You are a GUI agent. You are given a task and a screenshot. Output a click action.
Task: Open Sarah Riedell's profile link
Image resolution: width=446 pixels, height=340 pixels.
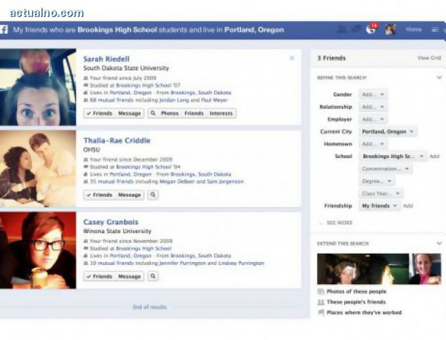[106, 59]
